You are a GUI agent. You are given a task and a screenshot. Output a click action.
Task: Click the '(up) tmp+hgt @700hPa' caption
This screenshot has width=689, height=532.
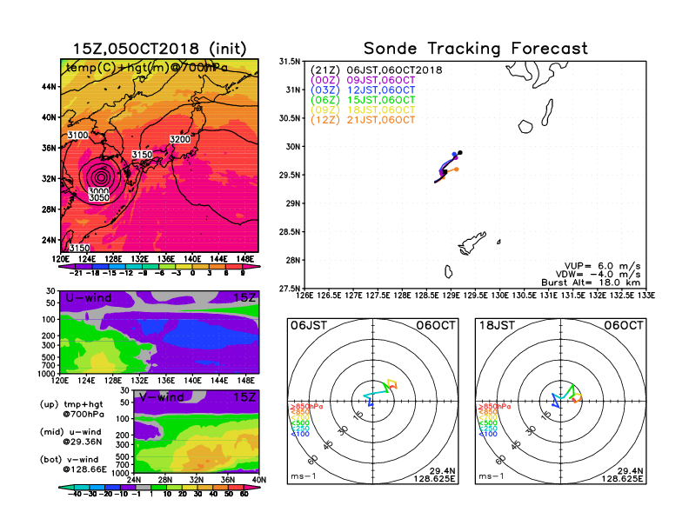pos(71,409)
